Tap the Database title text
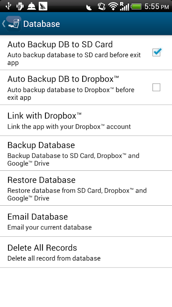This screenshot has width=172, height=307. [42, 24]
